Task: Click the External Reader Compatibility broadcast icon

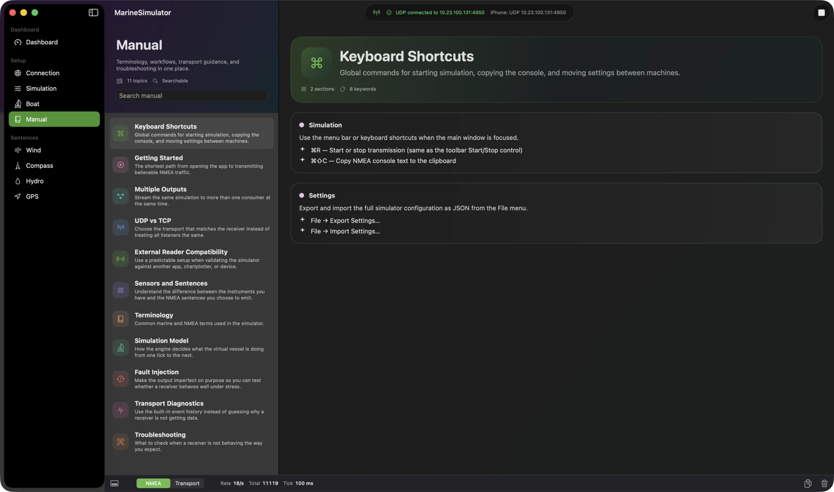Action: [x=121, y=259]
